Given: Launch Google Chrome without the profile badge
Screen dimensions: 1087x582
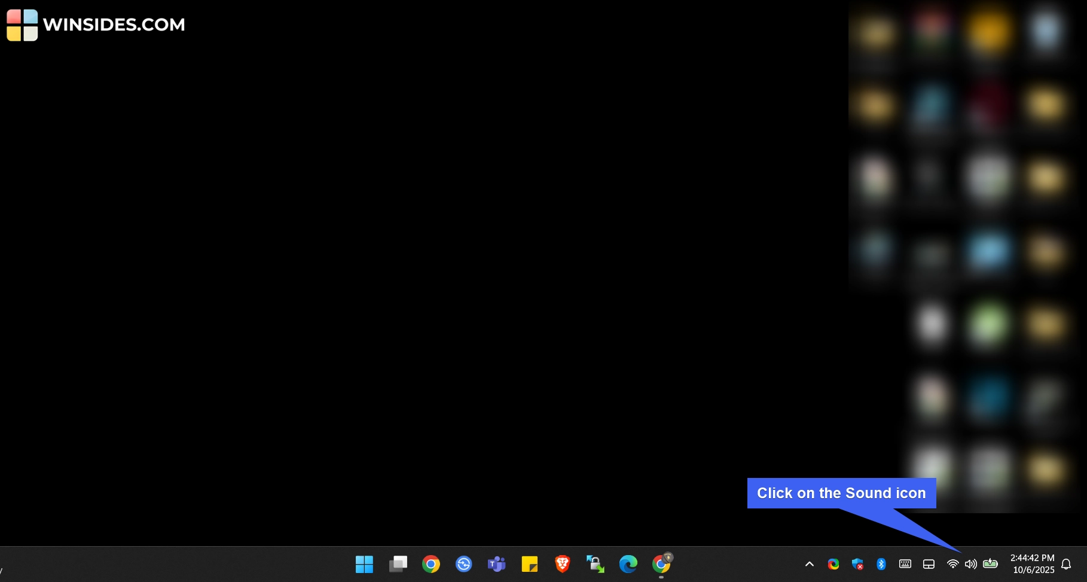Looking at the screenshot, I should (430, 564).
